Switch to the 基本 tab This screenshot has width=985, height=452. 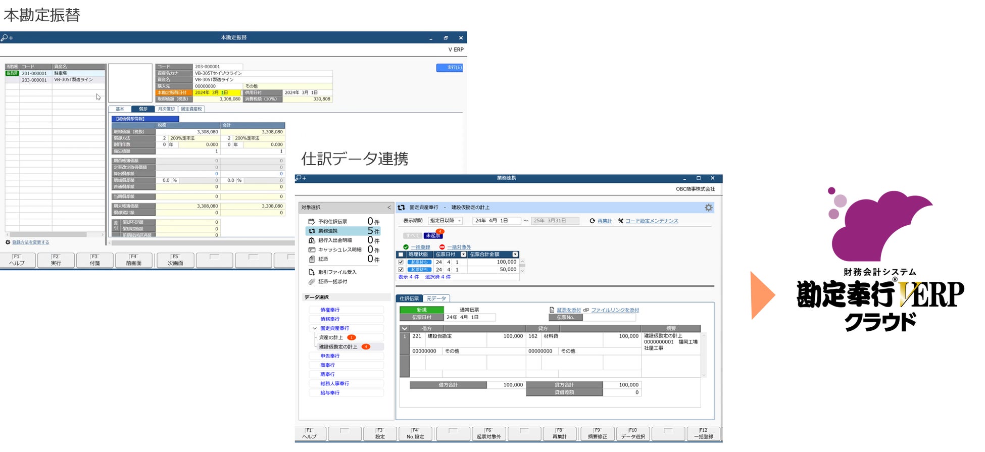click(x=120, y=109)
